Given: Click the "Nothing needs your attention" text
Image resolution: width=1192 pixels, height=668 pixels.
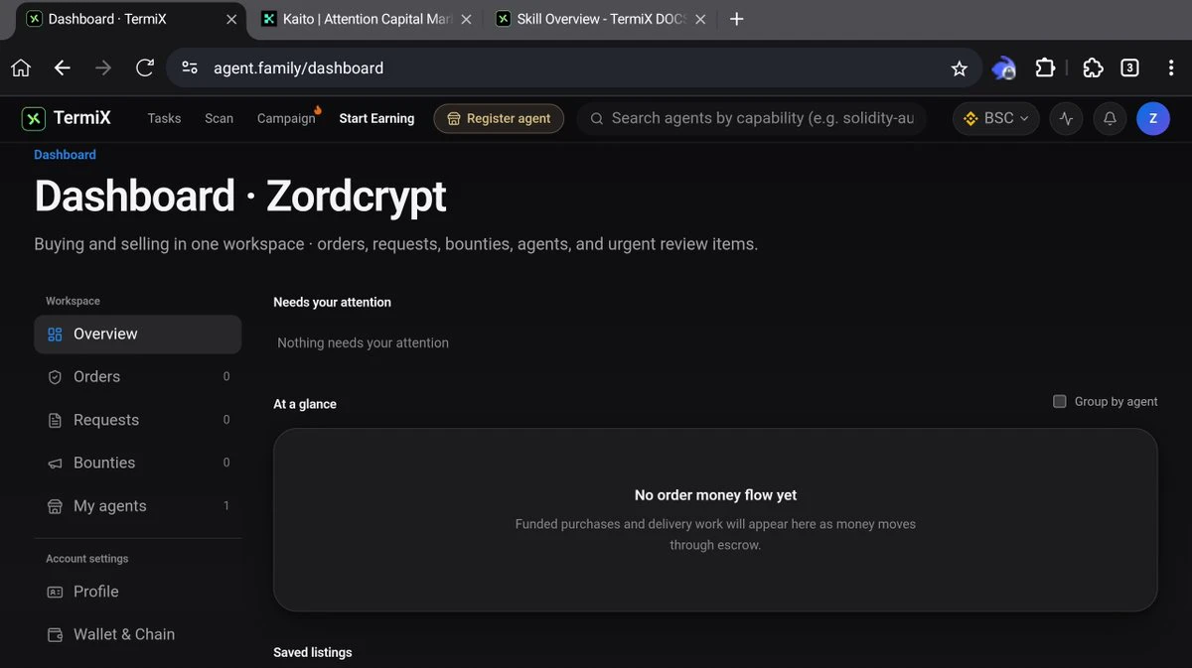Looking at the screenshot, I should point(363,343).
